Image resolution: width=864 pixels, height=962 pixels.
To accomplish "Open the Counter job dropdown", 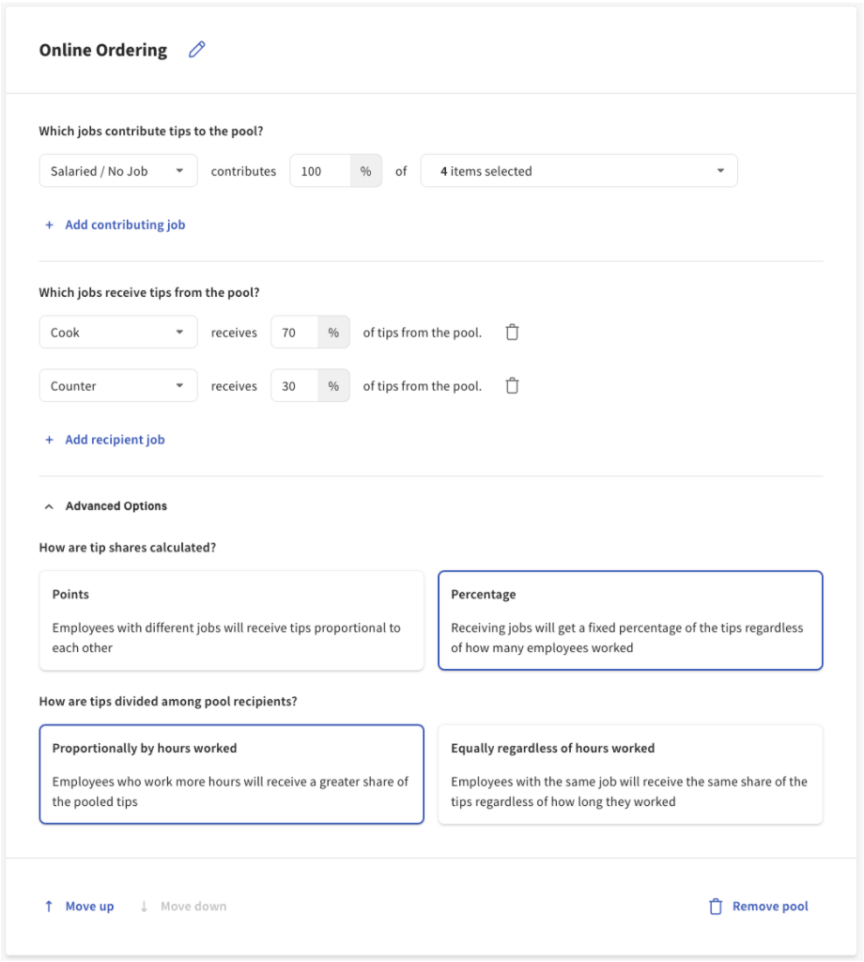I will pos(118,386).
